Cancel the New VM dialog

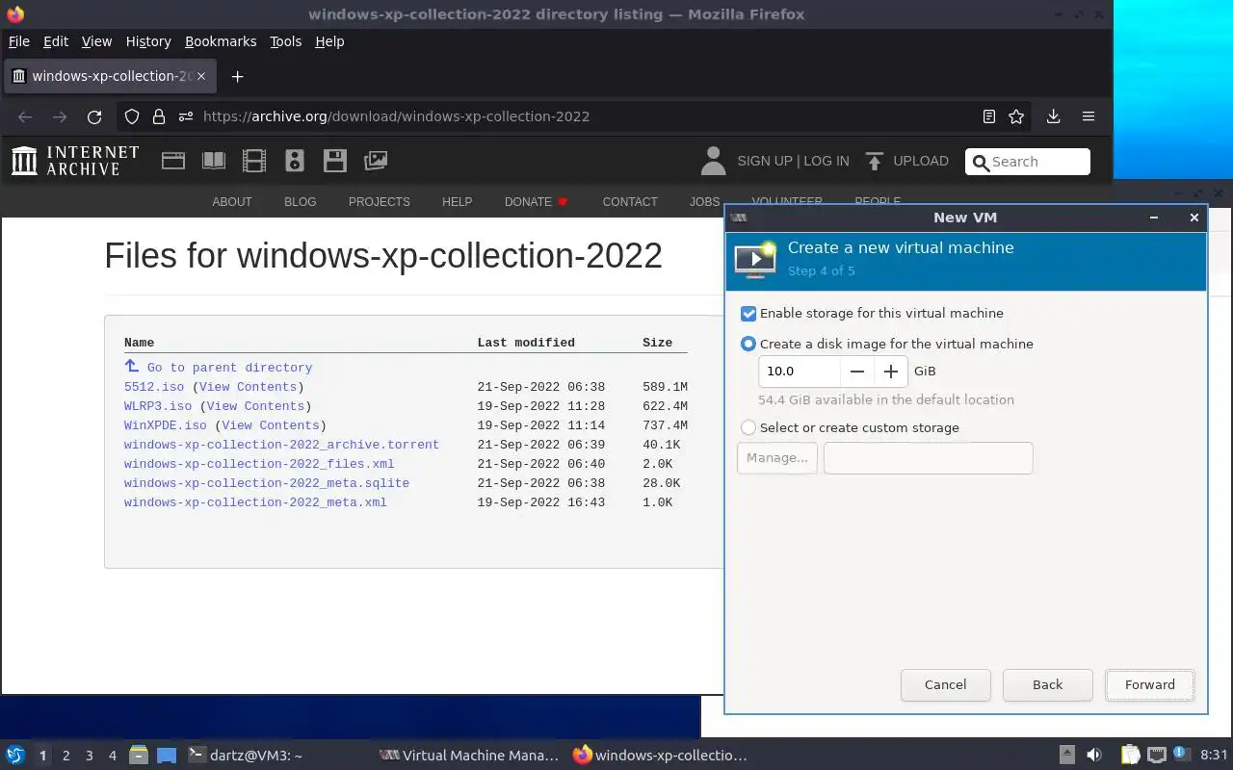point(946,685)
